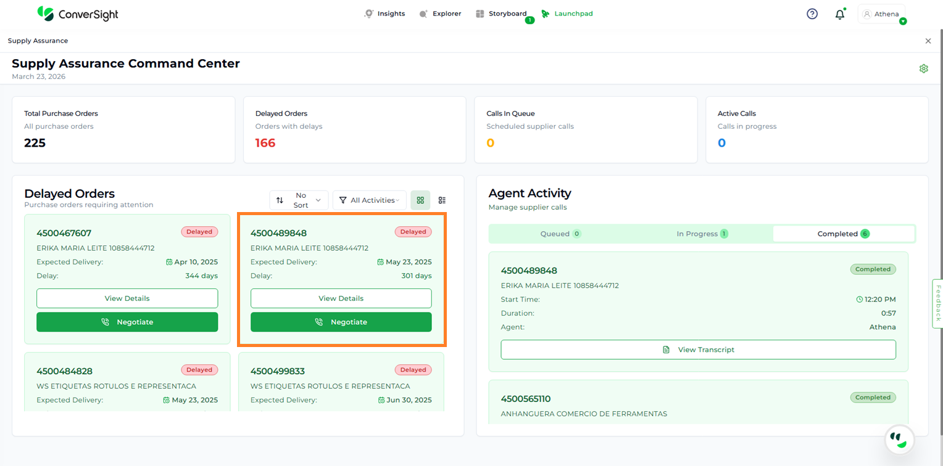View Transcript for order 4500489848

click(x=698, y=349)
